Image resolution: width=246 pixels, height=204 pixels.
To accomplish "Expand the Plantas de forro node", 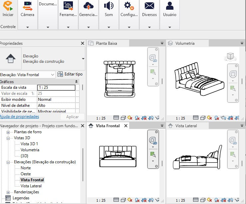I will [8, 132].
